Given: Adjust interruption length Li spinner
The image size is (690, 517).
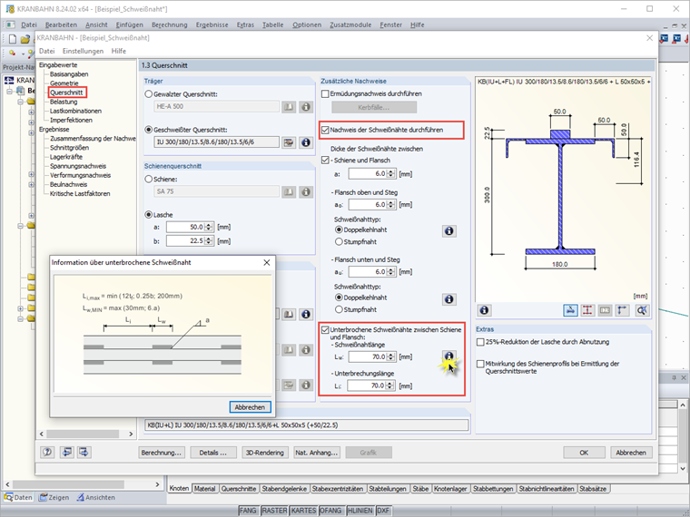Looking at the screenshot, I should click(x=391, y=385).
